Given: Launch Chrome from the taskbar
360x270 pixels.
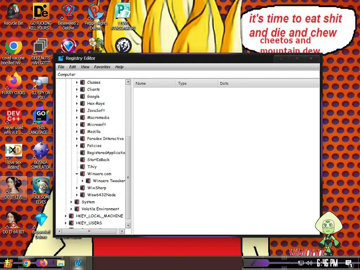Looking at the screenshot, I should point(26,263).
